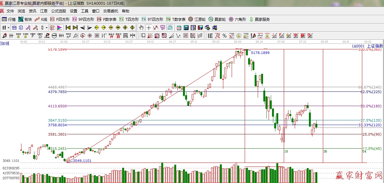Open the 江恩轮 Gann wheel tool
This screenshot has height=183, width=384.
[197, 19]
